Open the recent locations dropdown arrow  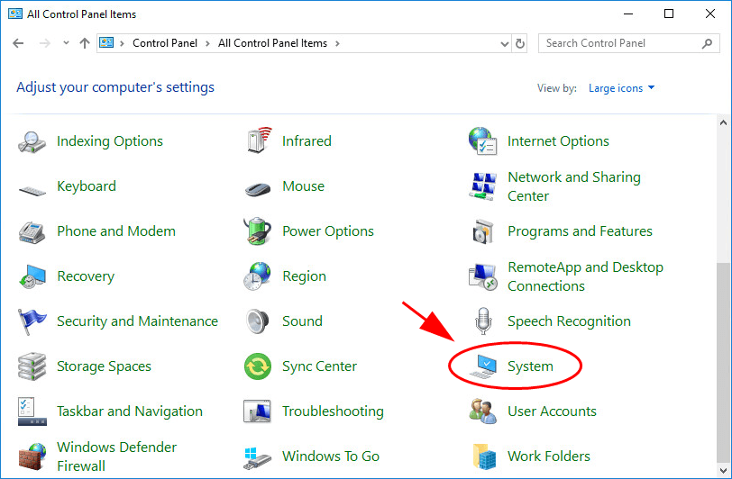click(67, 43)
